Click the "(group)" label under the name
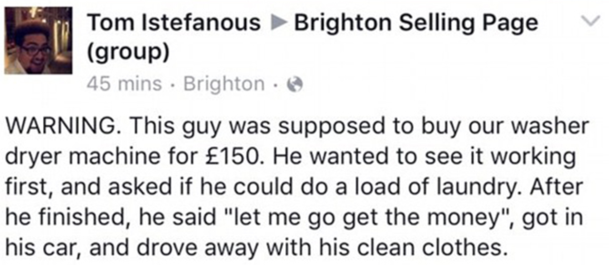The width and height of the screenshot is (609, 265). 128,54
